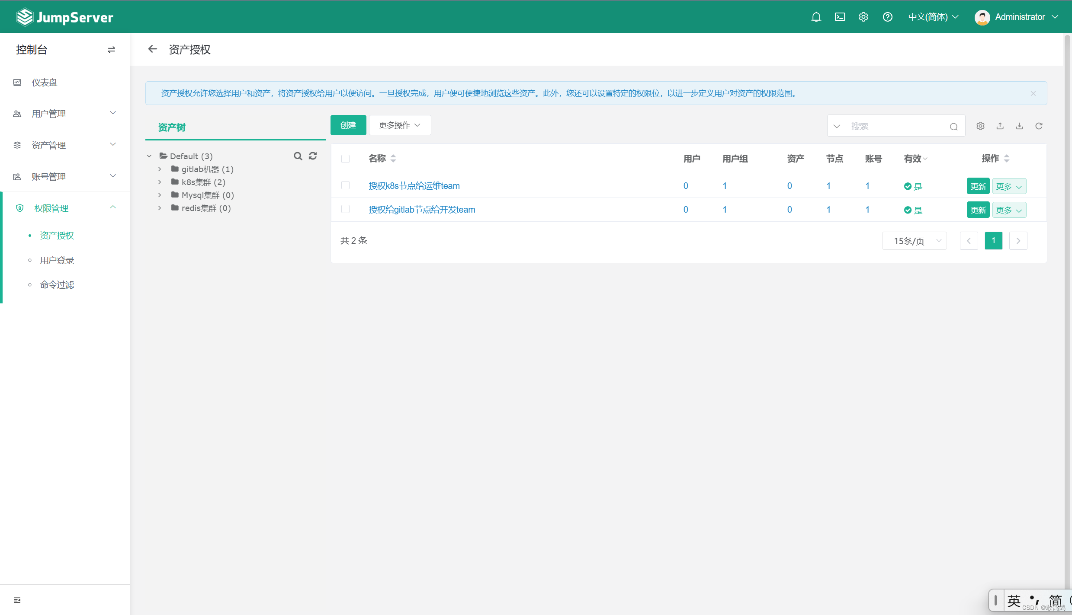Click the table export download icon
The image size is (1072, 615).
(x=1019, y=126)
